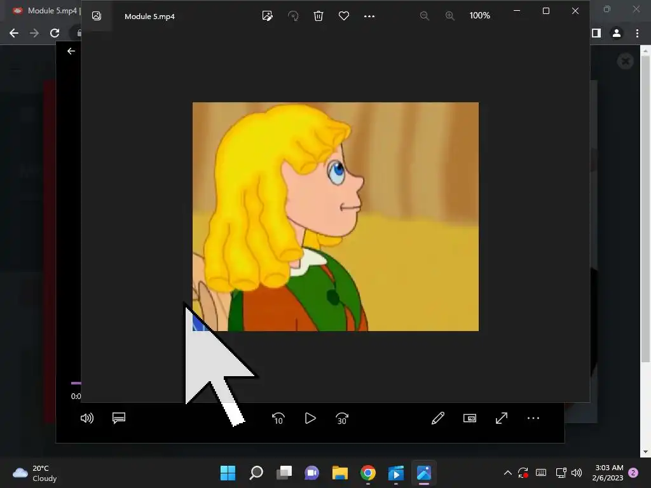Click the cartoon girl image
Image resolution: width=651 pixels, height=488 pixels.
[336, 217]
